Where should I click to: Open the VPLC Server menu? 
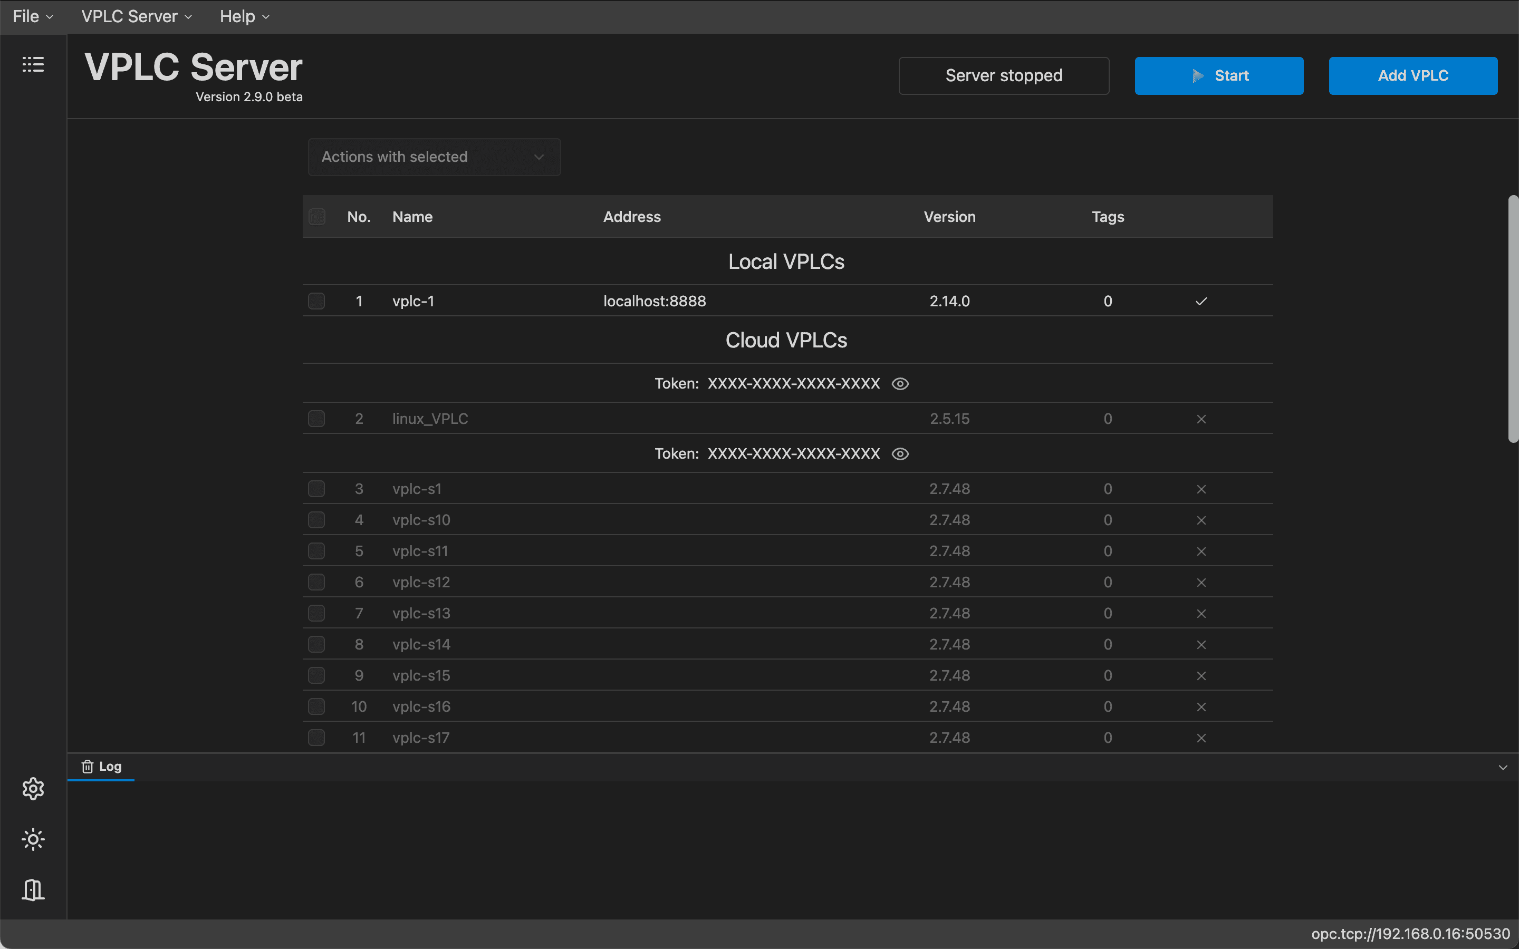point(136,16)
